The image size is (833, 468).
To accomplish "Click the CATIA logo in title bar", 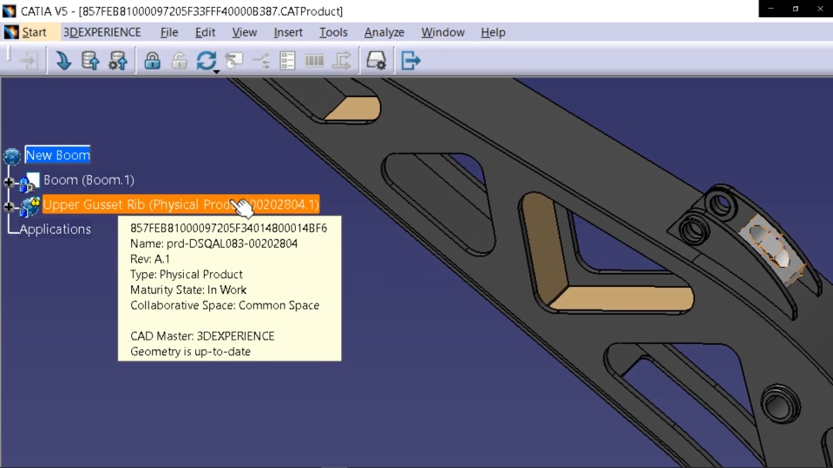I will [x=10, y=10].
